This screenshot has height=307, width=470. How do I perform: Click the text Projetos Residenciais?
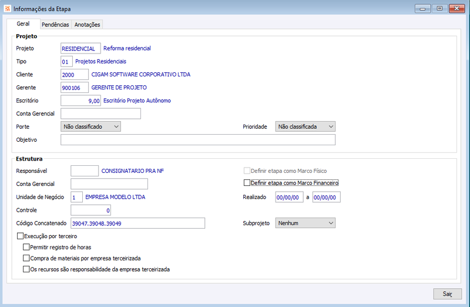click(x=100, y=62)
